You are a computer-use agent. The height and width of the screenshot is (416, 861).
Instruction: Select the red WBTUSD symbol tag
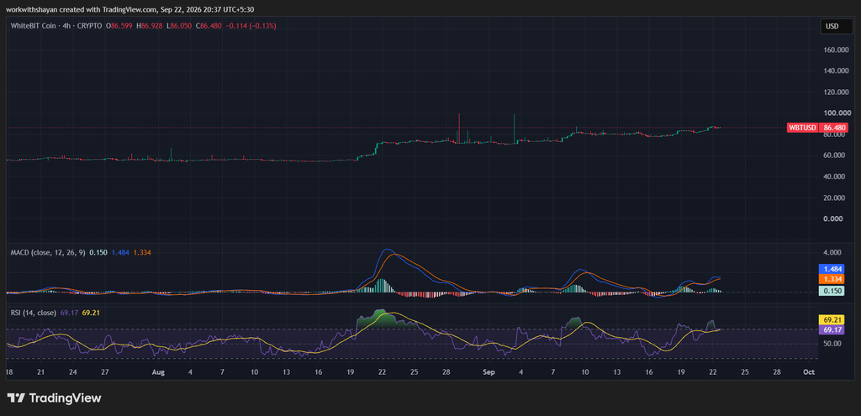(x=802, y=128)
